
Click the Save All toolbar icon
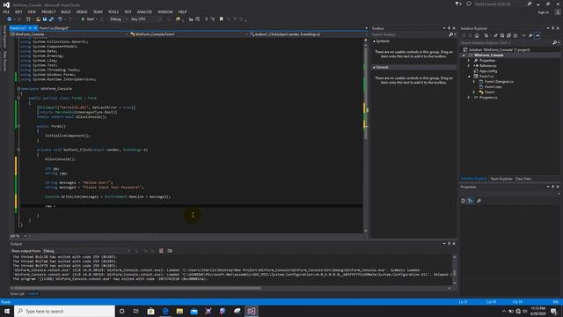point(51,19)
